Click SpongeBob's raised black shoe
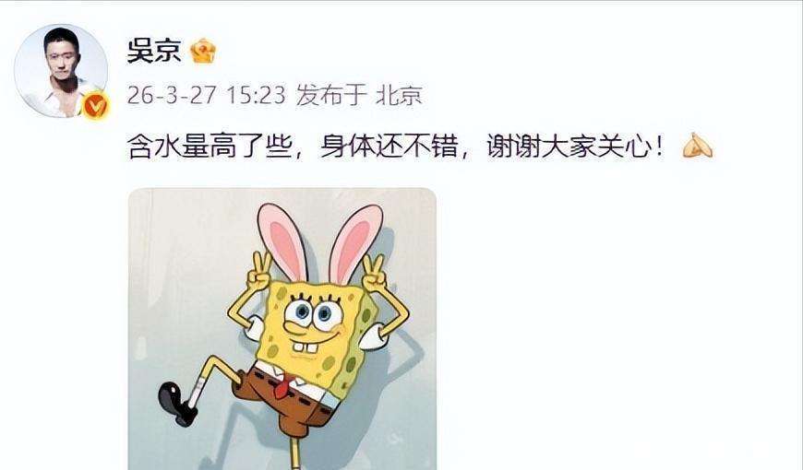The width and height of the screenshot is (803, 470). coord(177,404)
